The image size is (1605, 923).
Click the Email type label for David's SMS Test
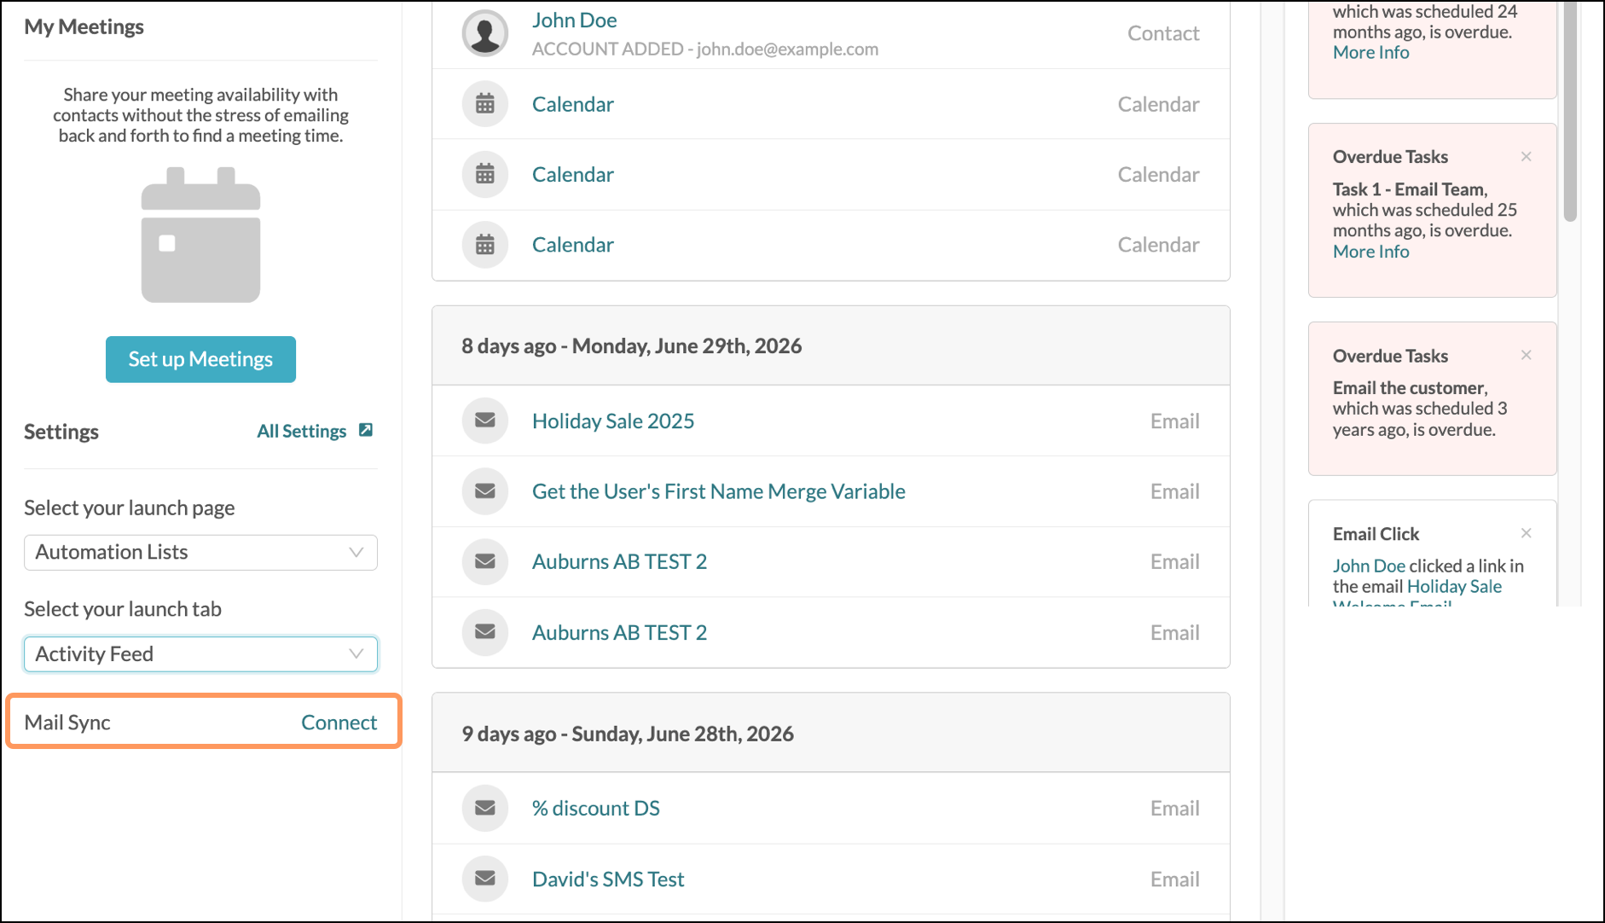(1174, 879)
